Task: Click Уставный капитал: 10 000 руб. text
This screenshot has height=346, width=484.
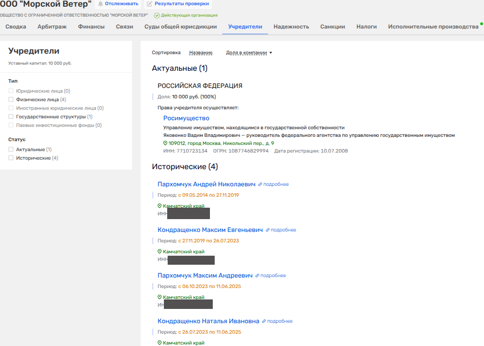Action: point(40,63)
